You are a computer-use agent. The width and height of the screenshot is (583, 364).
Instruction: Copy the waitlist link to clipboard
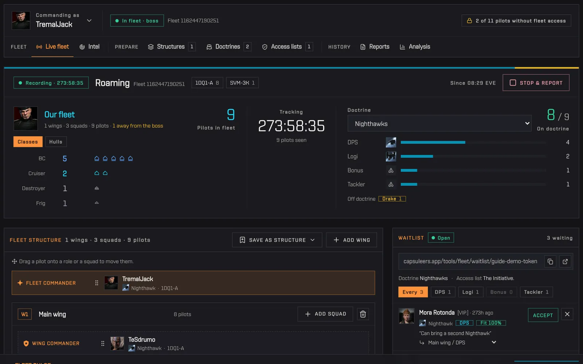tap(550, 261)
